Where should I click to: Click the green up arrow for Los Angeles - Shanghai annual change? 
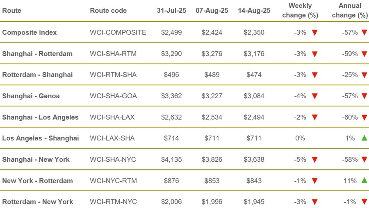364,138
